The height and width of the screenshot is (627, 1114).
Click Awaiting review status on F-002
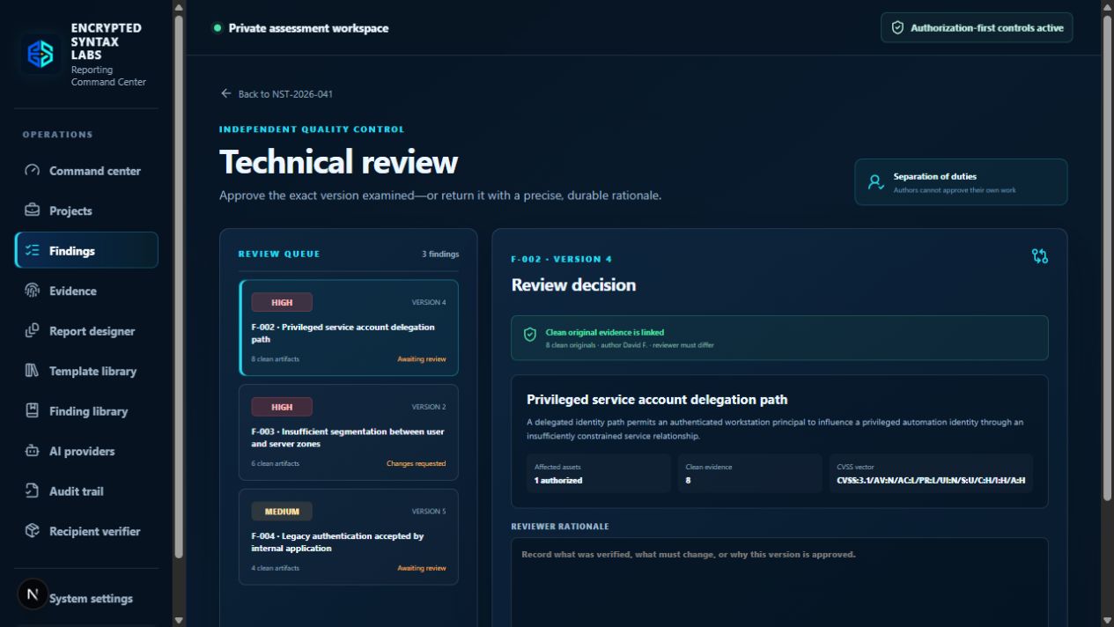[422, 359]
